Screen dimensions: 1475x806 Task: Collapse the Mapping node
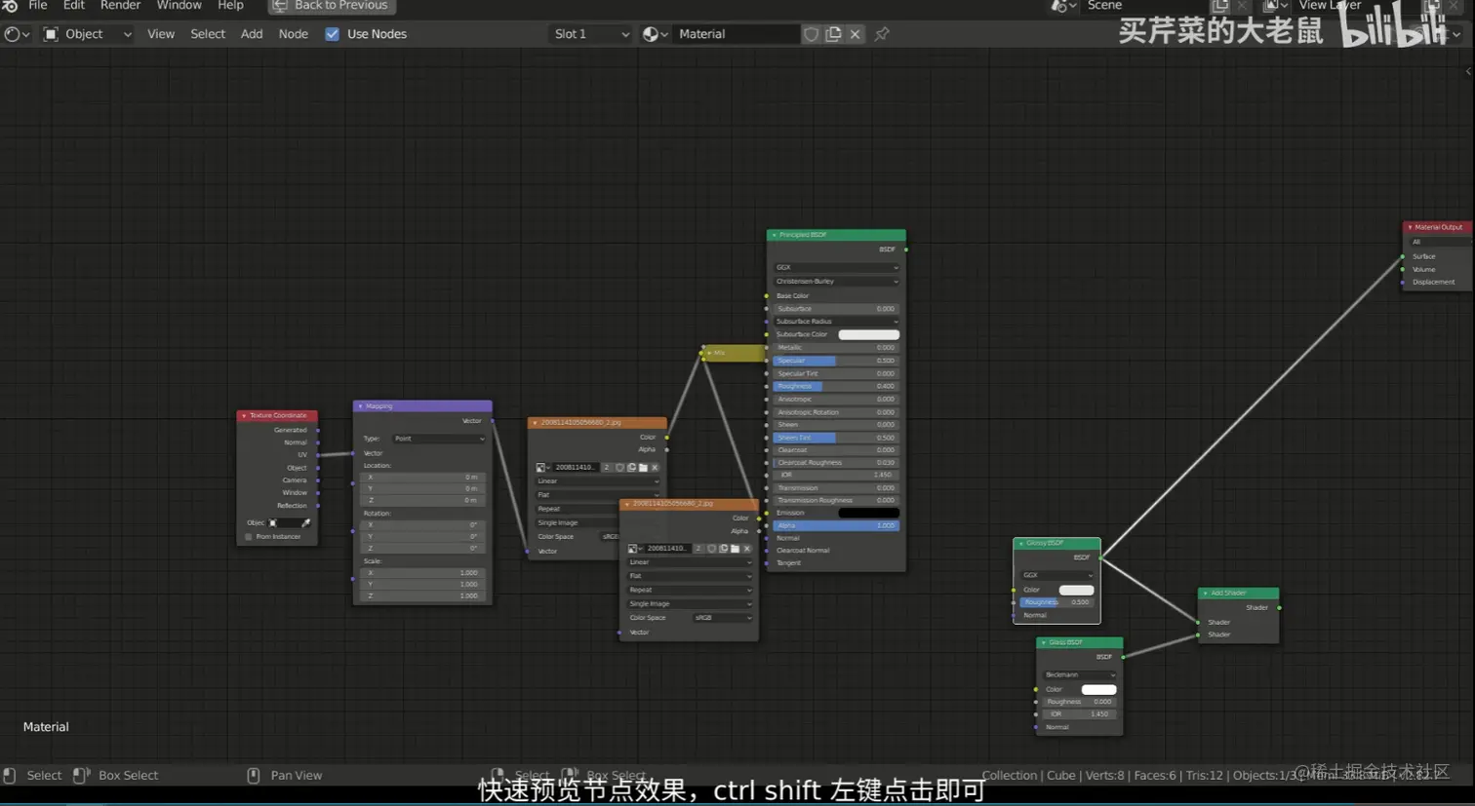pos(360,406)
